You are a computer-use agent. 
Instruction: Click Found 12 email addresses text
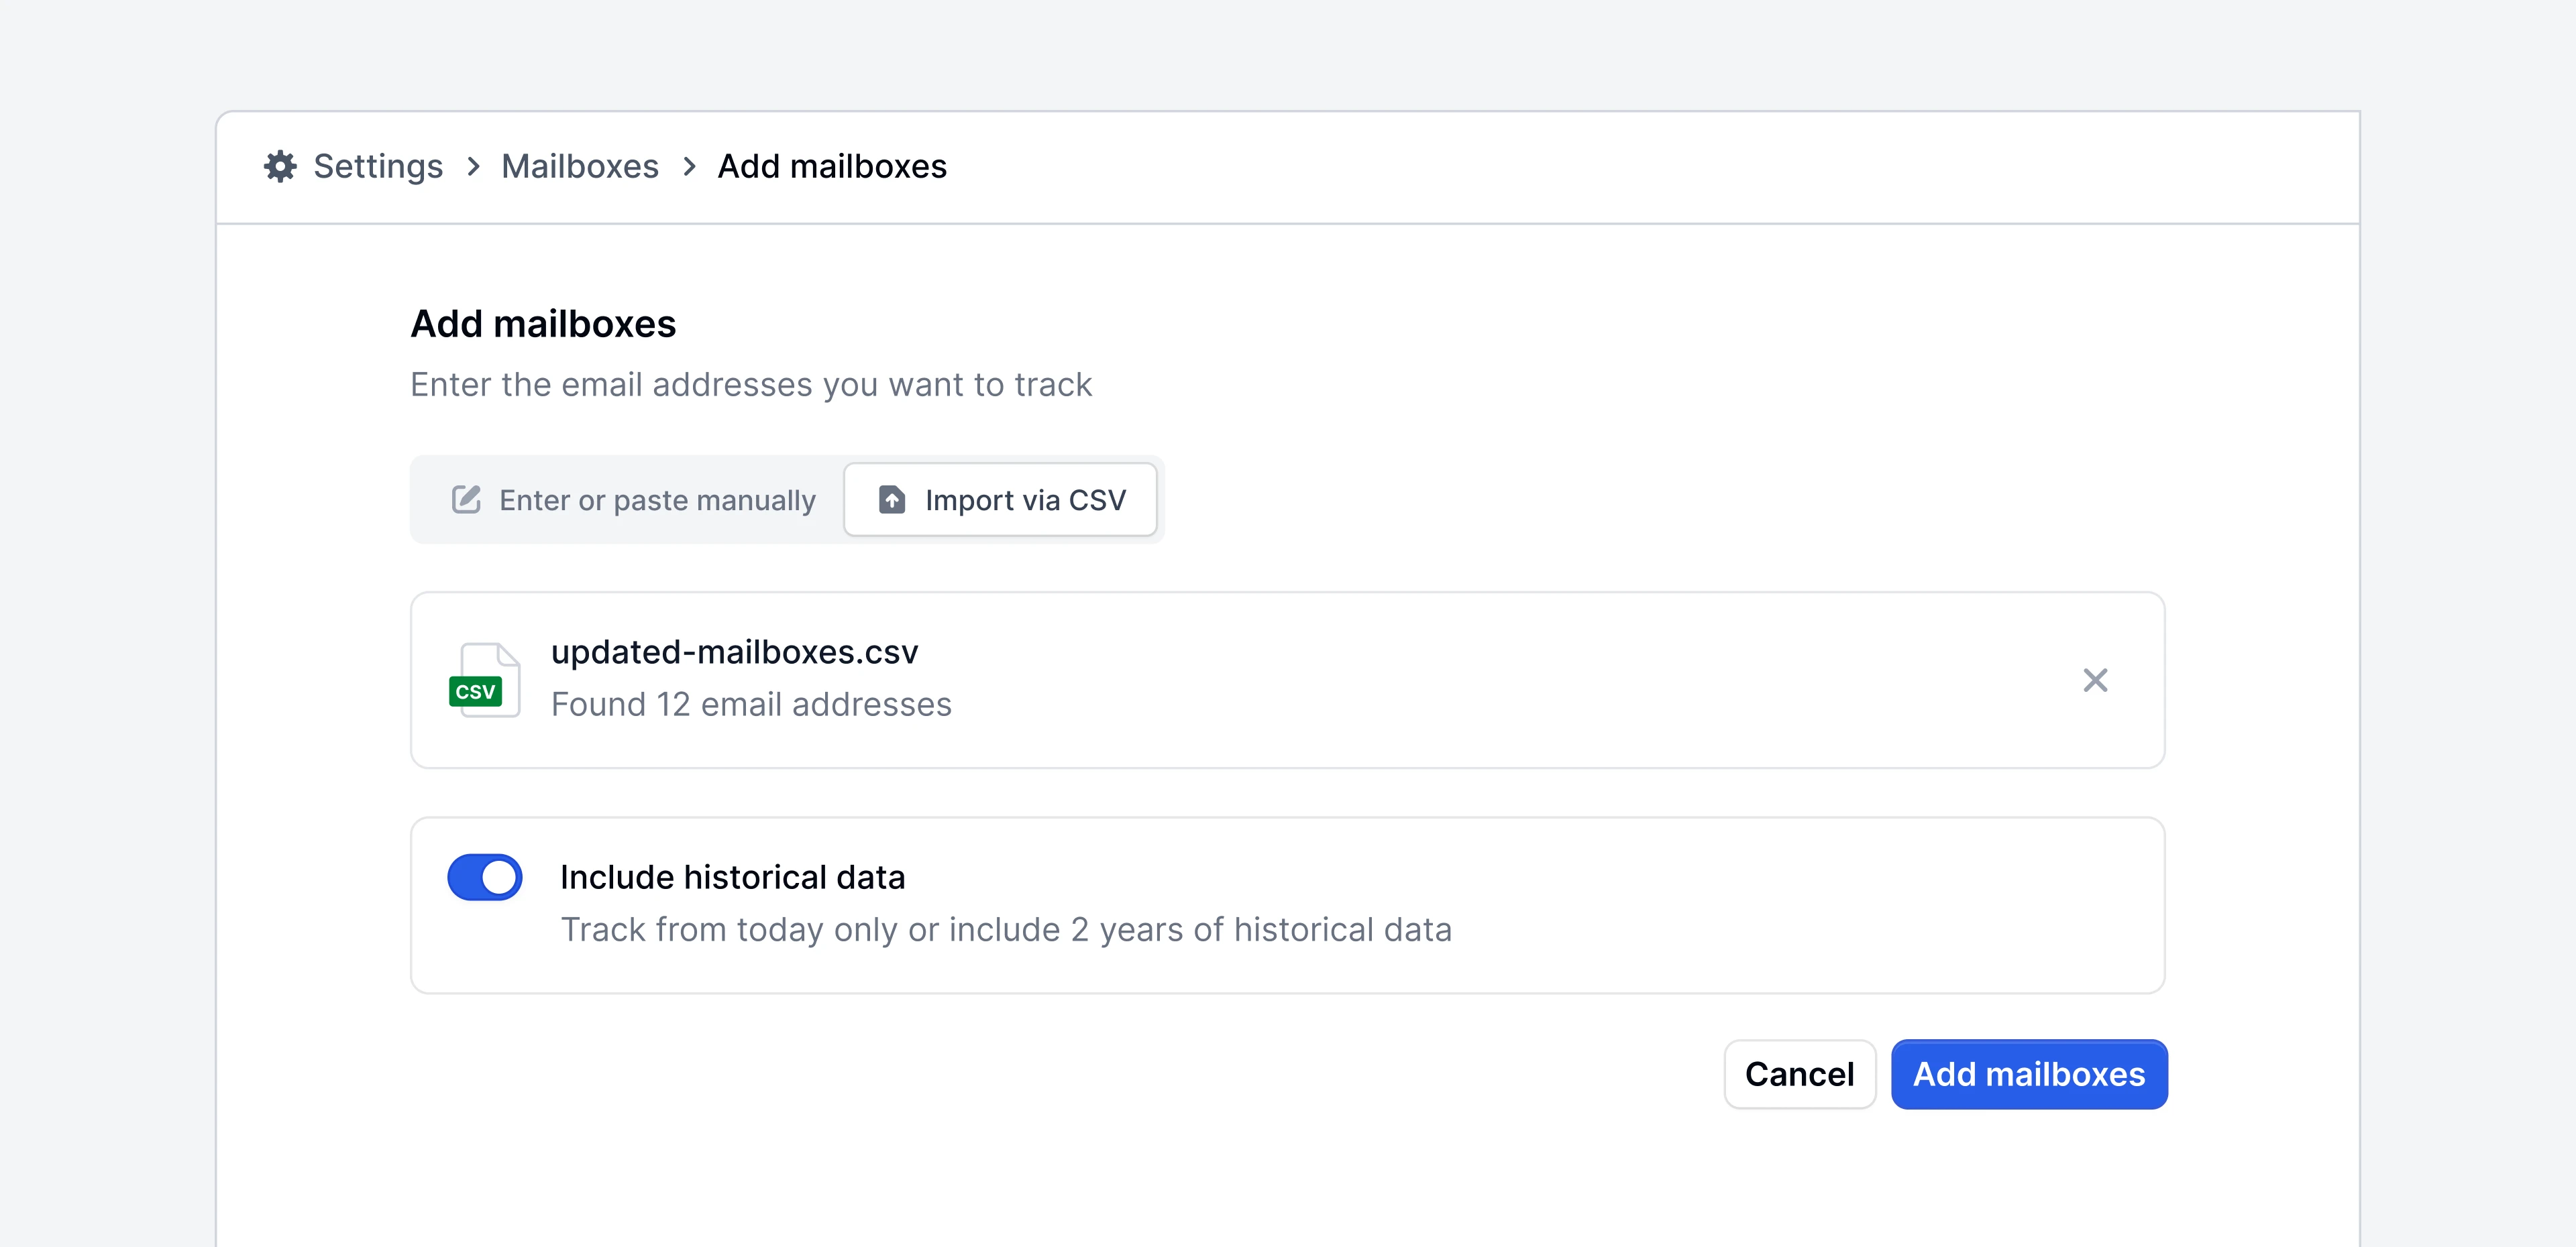[x=751, y=705]
